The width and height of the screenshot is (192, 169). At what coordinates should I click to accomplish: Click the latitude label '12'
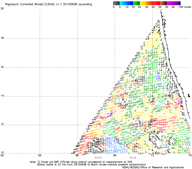[2, 124]
